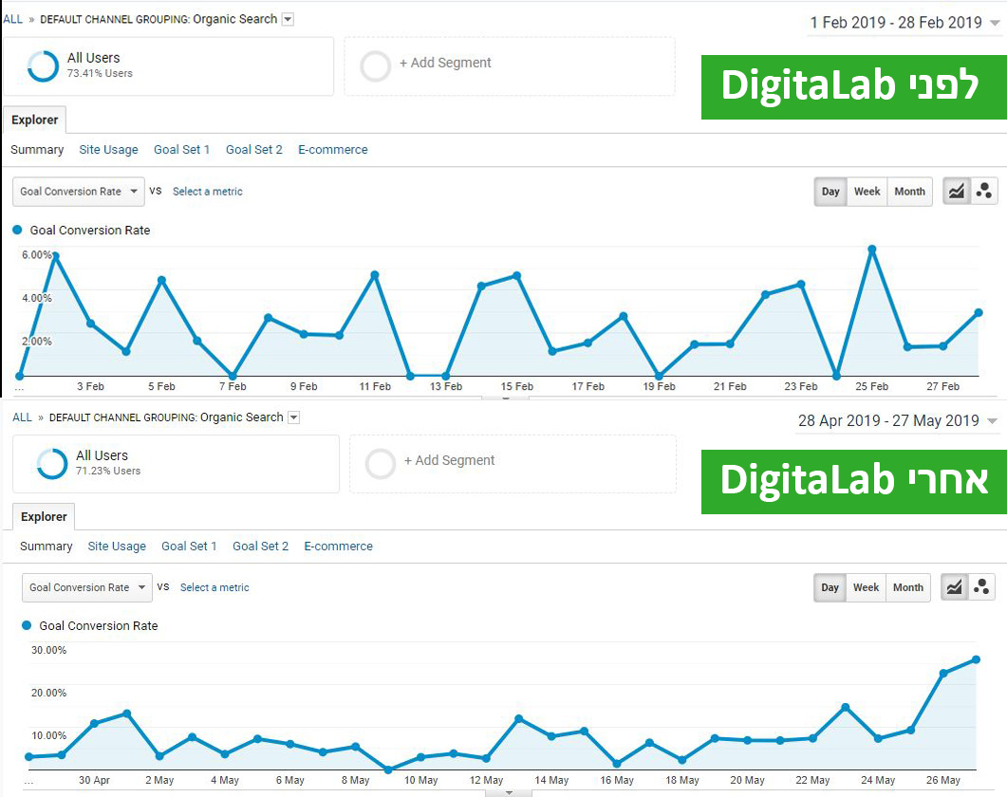Click the bottom ALL breadcrumb link
1007x797 pixels.
click(22, 417)
